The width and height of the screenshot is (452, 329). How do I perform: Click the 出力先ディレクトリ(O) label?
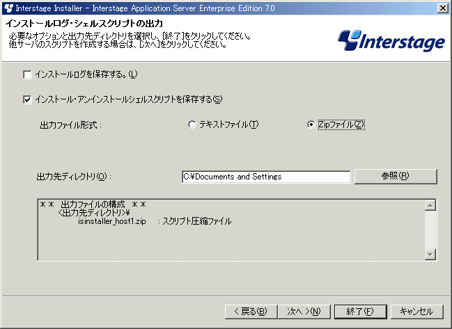click(74, 177)
